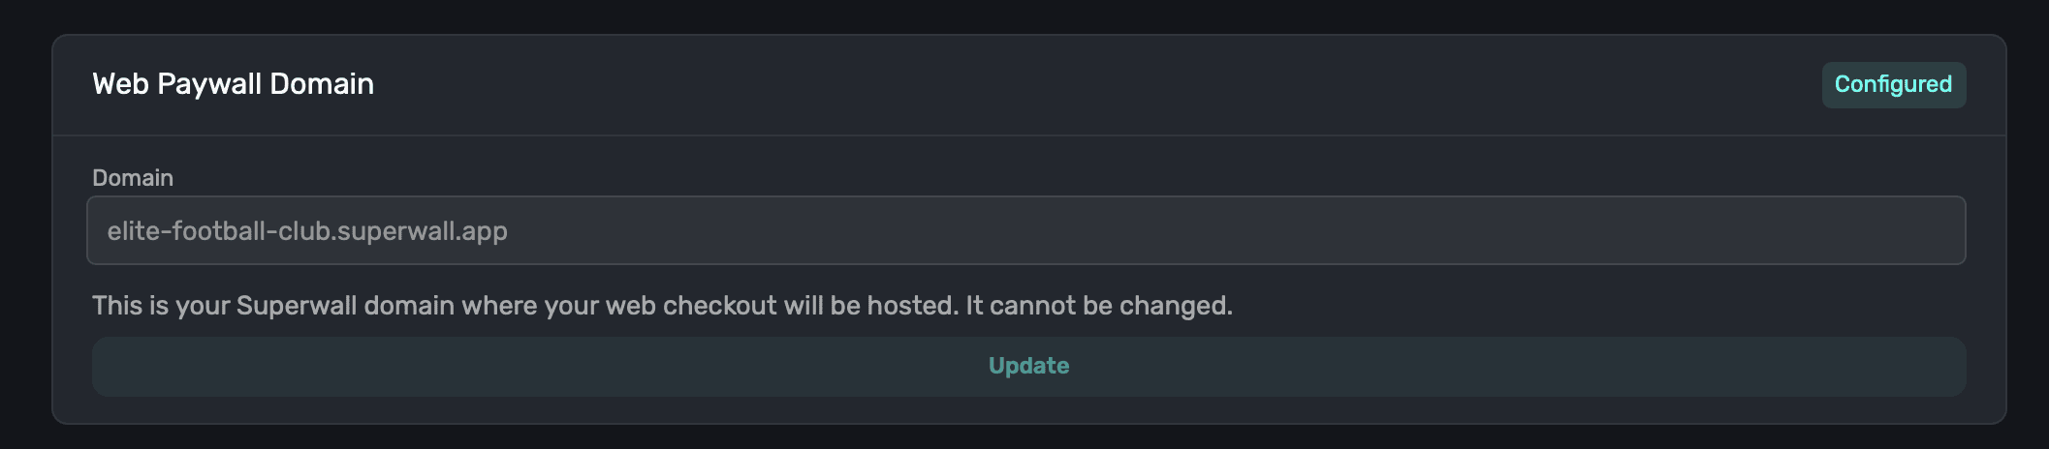
Task: Focus the field containing the superwall.app domain
Action: click(x=1025, y=230)
